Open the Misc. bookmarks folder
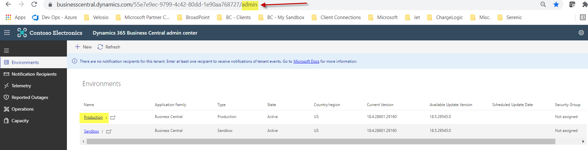The width and height of the screenshot is (588, 150). coord(480,17)
